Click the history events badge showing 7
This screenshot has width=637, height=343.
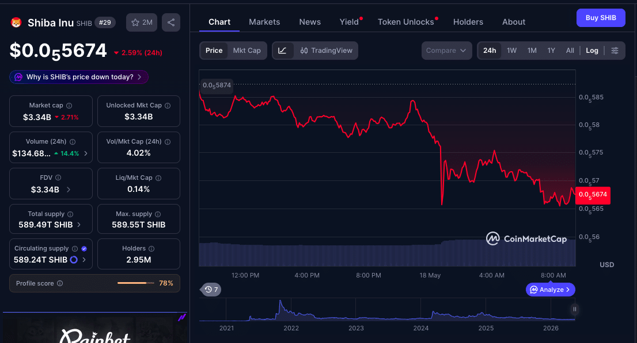(211, 290)
